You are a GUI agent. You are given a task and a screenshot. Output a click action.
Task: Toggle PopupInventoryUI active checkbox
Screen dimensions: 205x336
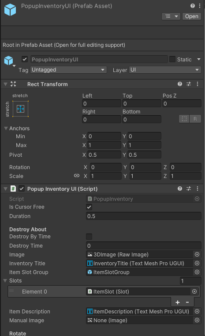(25, 59)
